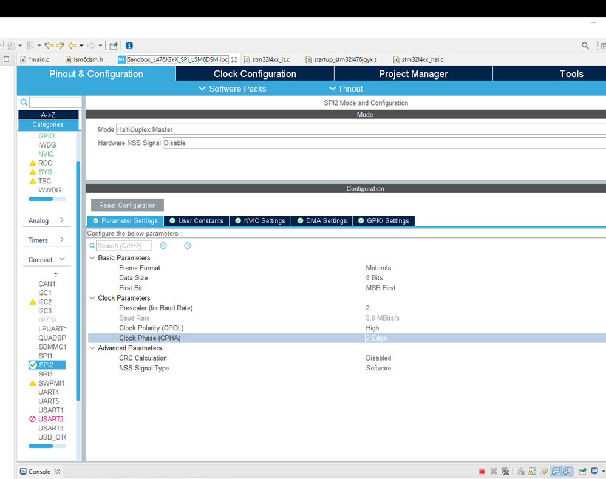The height and width of the screenshot is (479, 606).
Task: Click Remove All Terminated Launches icon
Action: click(x=505, y=471)
